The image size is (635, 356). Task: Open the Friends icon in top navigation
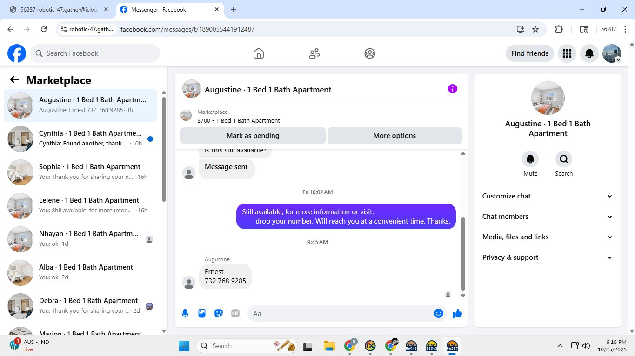point(314,53)
